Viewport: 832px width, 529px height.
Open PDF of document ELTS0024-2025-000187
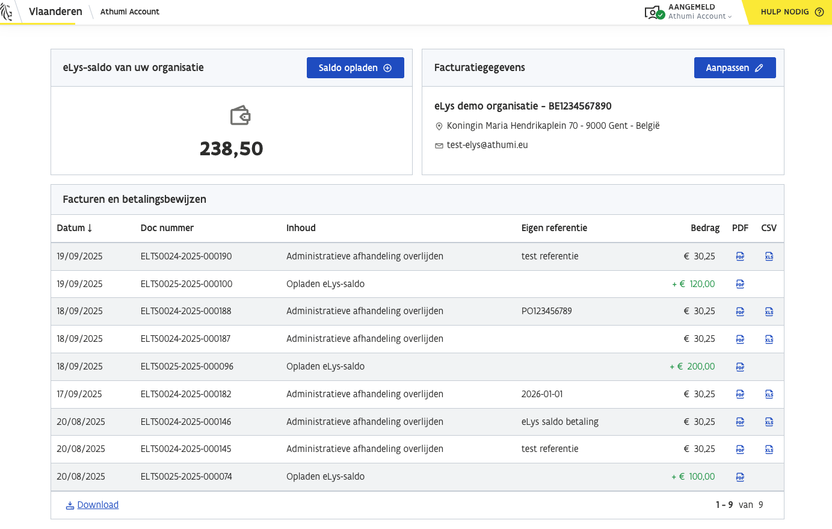[740, 339]
